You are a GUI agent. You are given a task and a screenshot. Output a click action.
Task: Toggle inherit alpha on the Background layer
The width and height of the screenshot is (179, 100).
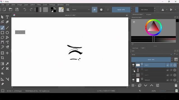(x=171, y=80)
